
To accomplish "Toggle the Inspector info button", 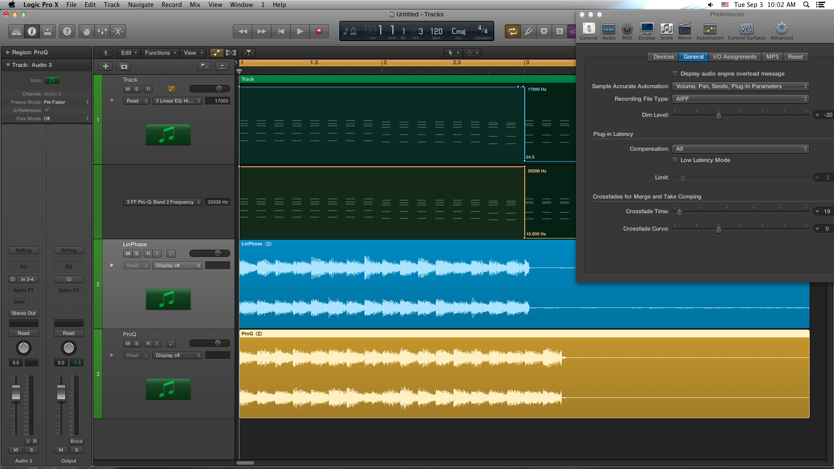I will pyautogui.click(x=32, y=31).
